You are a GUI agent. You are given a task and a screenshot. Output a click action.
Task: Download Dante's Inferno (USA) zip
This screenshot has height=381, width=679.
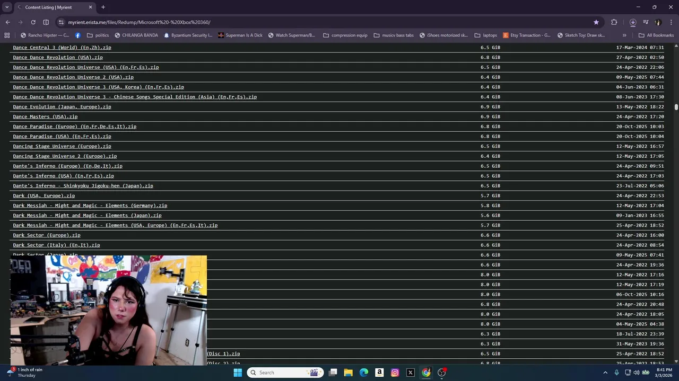pyautogui.click(x=64, y=176)
